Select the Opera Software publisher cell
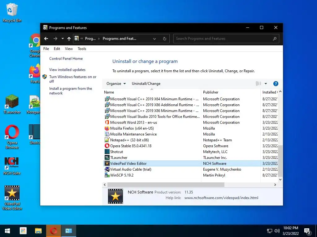Viewport: 317px width, 237px height. [215, 146]
